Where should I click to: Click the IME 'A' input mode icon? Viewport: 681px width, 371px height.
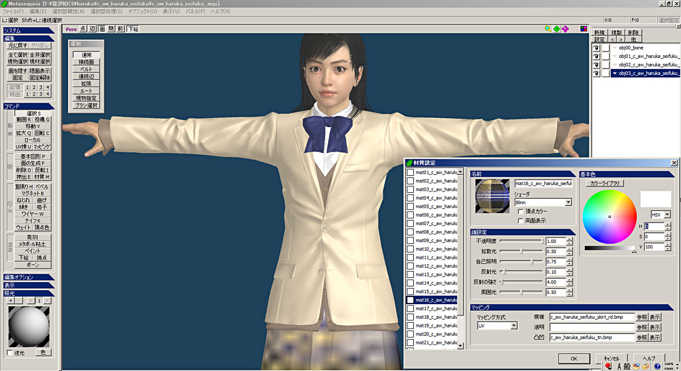(x=619, y=366)
